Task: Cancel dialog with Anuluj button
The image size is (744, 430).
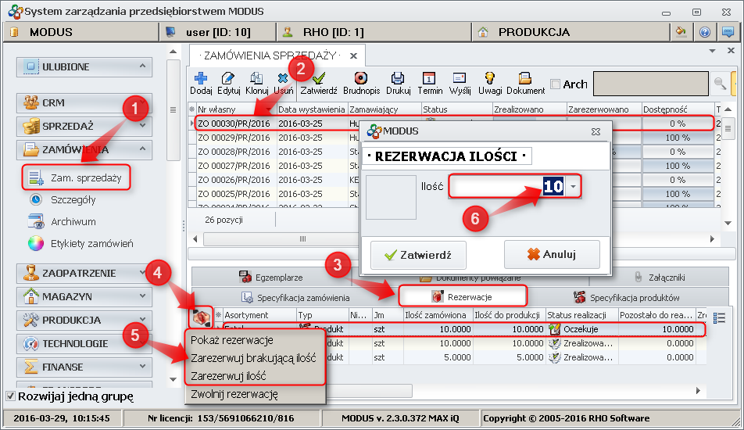Action: tap(552, 254)
